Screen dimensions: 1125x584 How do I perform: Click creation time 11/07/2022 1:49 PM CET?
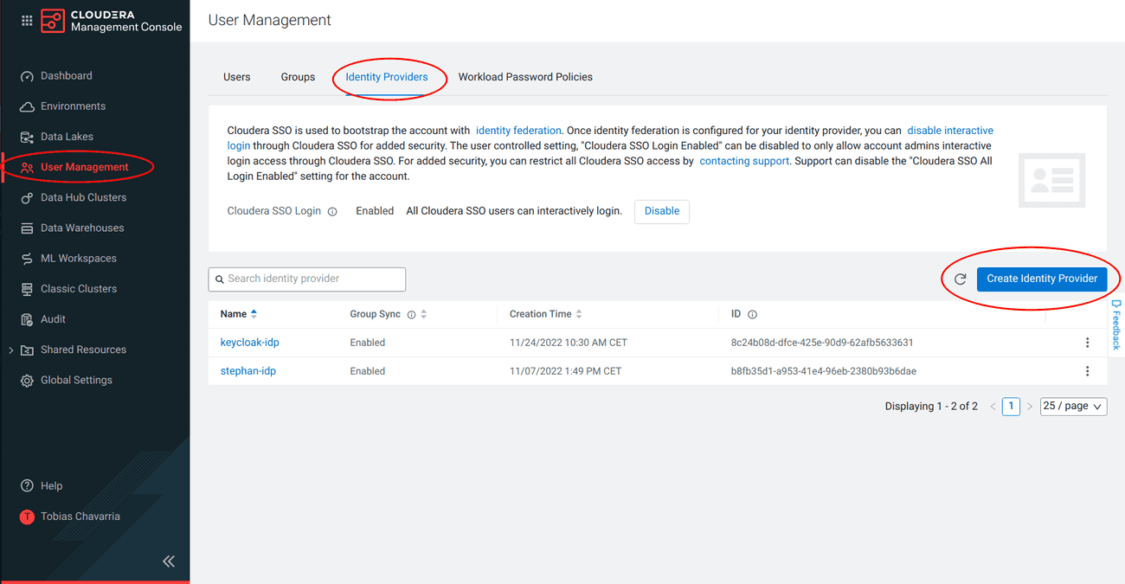point(565,371)
